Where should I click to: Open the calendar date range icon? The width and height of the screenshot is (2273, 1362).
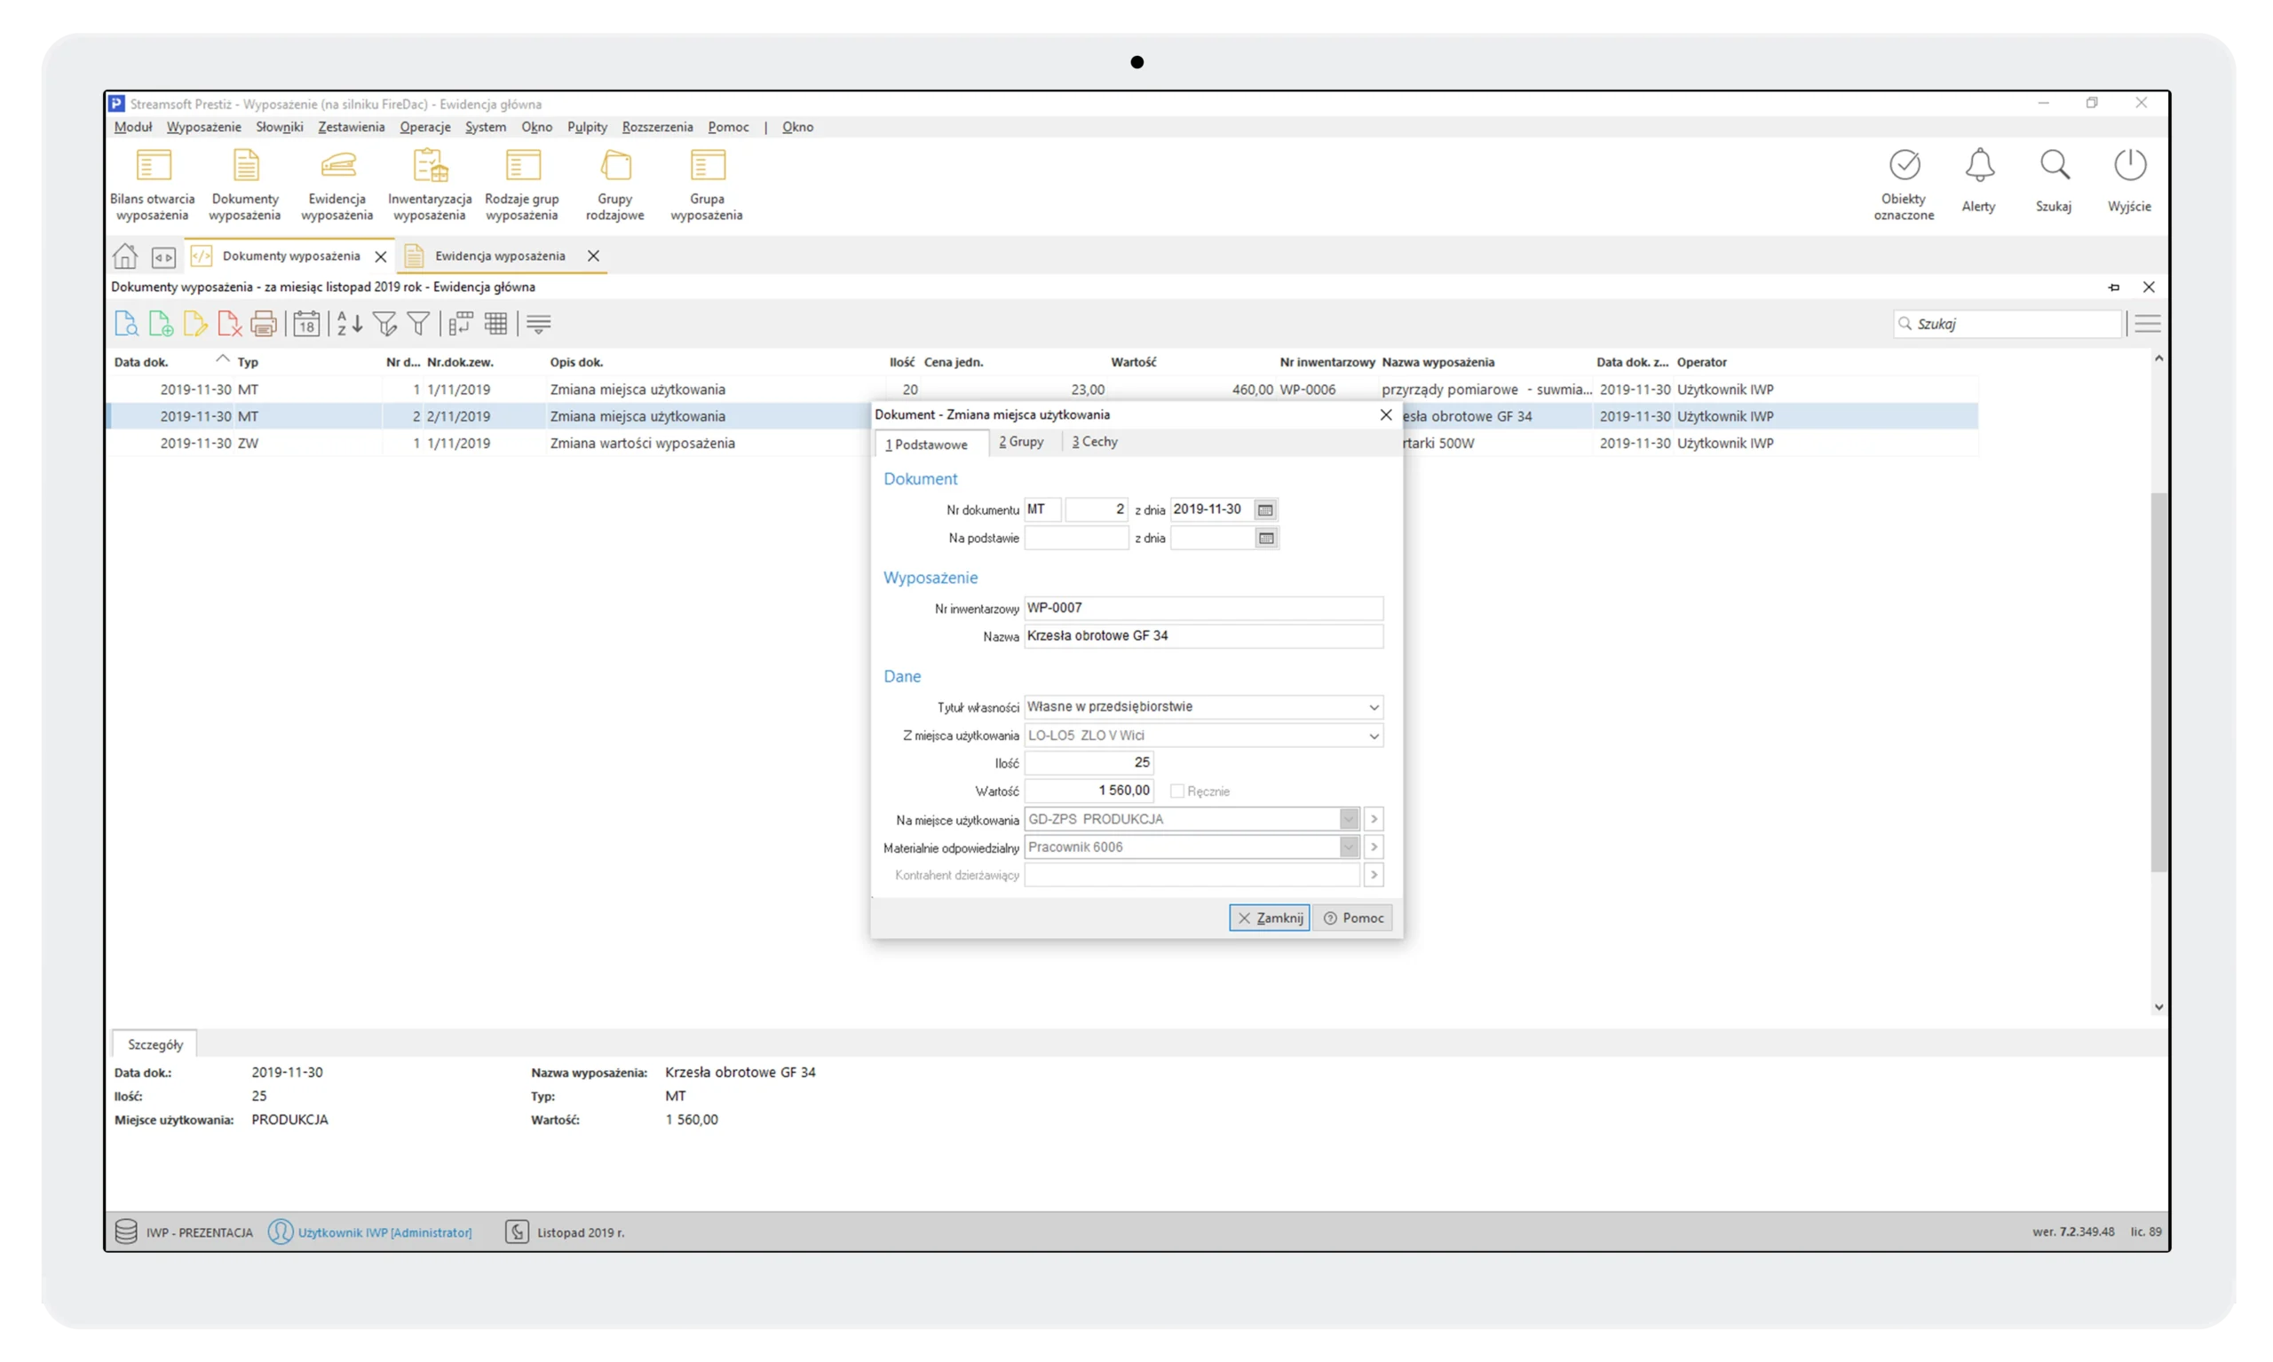click(x=306, y=324)
